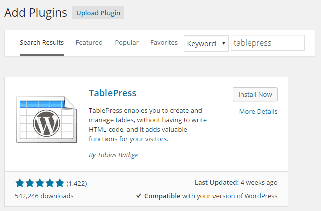Install the TablePress plugin now
Image resolution: width=321 pixels, height=211 pixels.
click(x=255, y=94)
